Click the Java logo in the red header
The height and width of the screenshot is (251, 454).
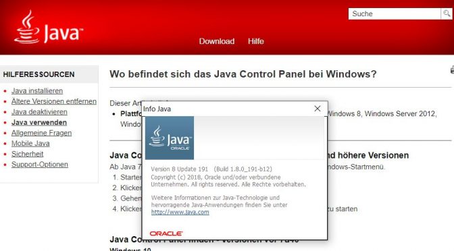(49, 27)
